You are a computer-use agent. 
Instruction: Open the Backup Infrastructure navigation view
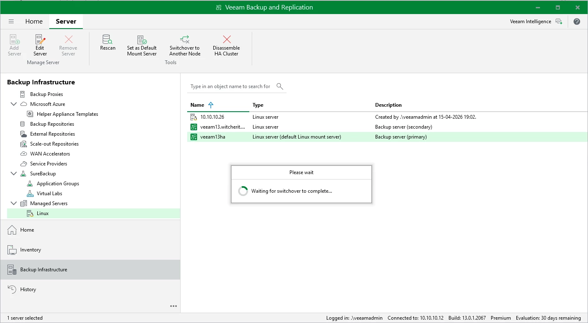[x=90, y=270]
